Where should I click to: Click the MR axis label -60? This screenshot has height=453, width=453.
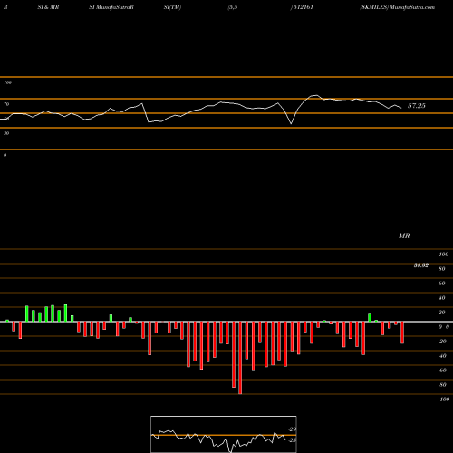tap(442, 371)
